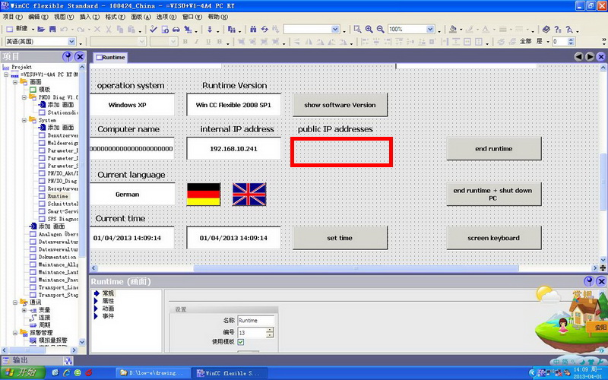This screenshot has width=608, height=380.
Task: Navigate to next editor tab arrow
Action: pos(590,56)
